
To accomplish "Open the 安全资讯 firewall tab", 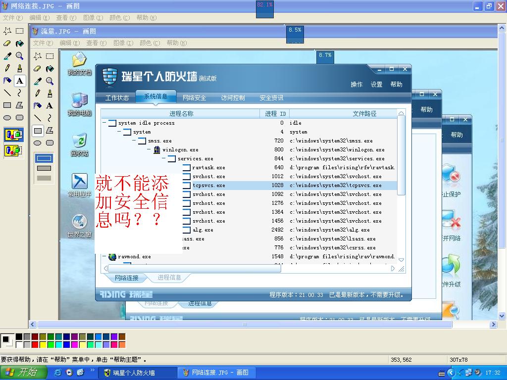I will (271, 97).
